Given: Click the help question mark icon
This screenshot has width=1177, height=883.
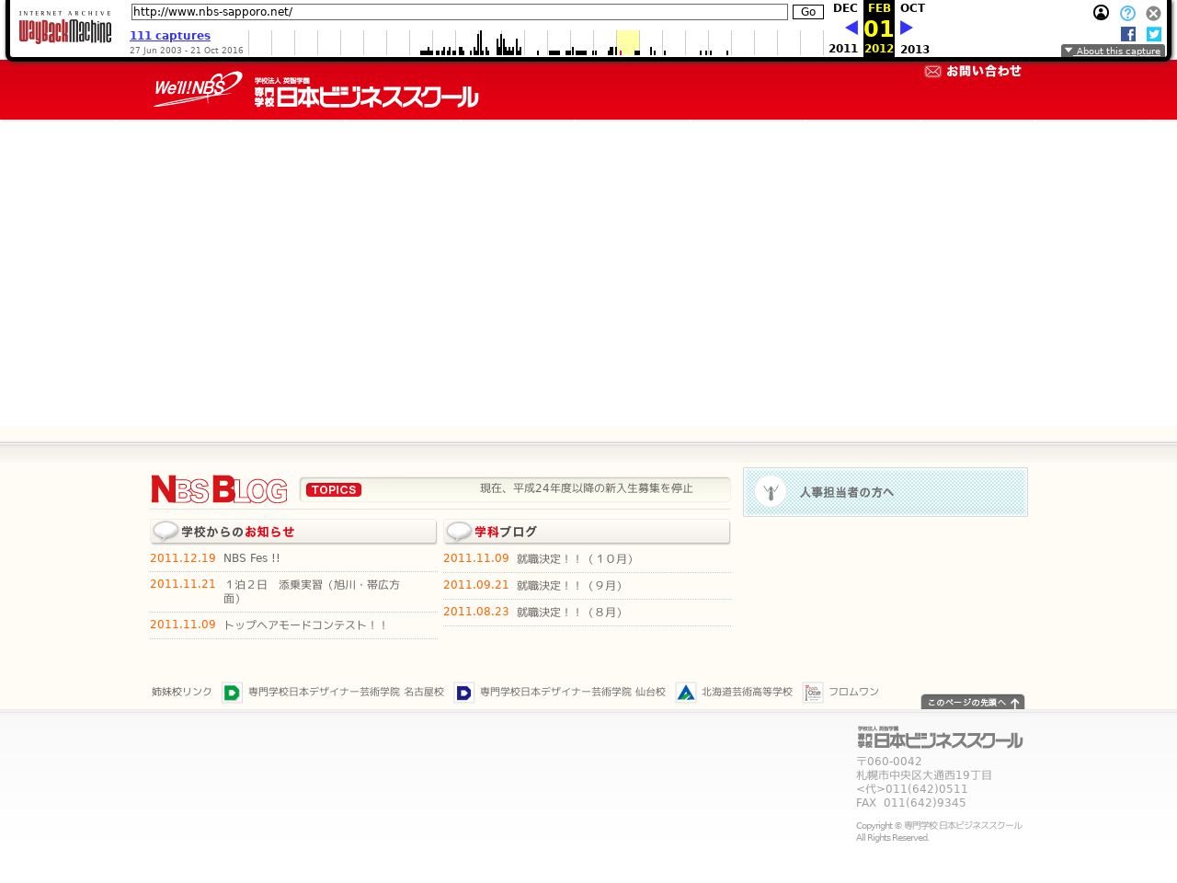Looking at the screenshot, I should pos(1127,13).
